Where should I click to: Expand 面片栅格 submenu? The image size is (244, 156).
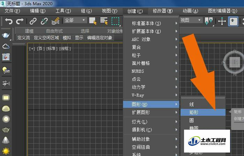point(151,63)
